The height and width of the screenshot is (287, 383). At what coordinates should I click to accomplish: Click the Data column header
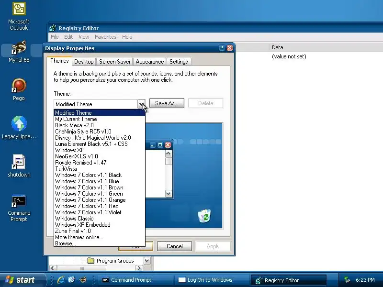pyautogui.click(x=326, y=47)
